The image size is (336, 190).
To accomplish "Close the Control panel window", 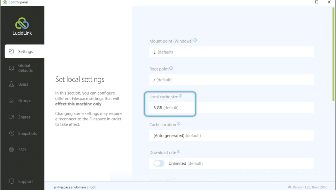I will coord(329,2).
